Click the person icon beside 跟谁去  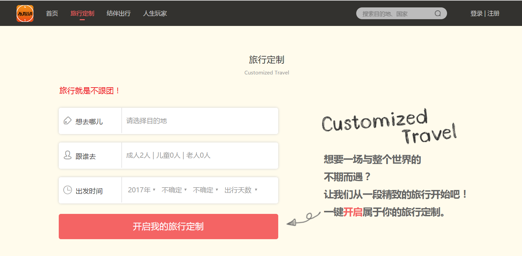pyautogui.click(x=68, y=155)
